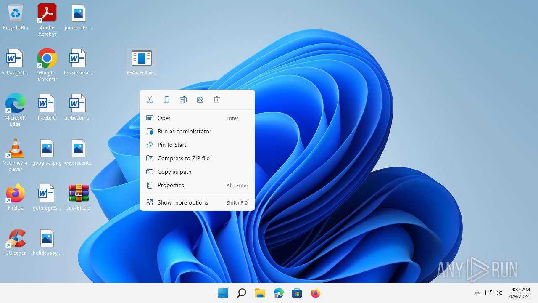The width and height of the screenshot is (538, 303).
Task: Select the Adobe Acrobat desktop shortcut
Action: point(47,20)
